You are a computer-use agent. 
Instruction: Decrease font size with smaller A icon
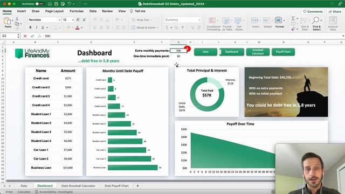(x=84, y=20)
